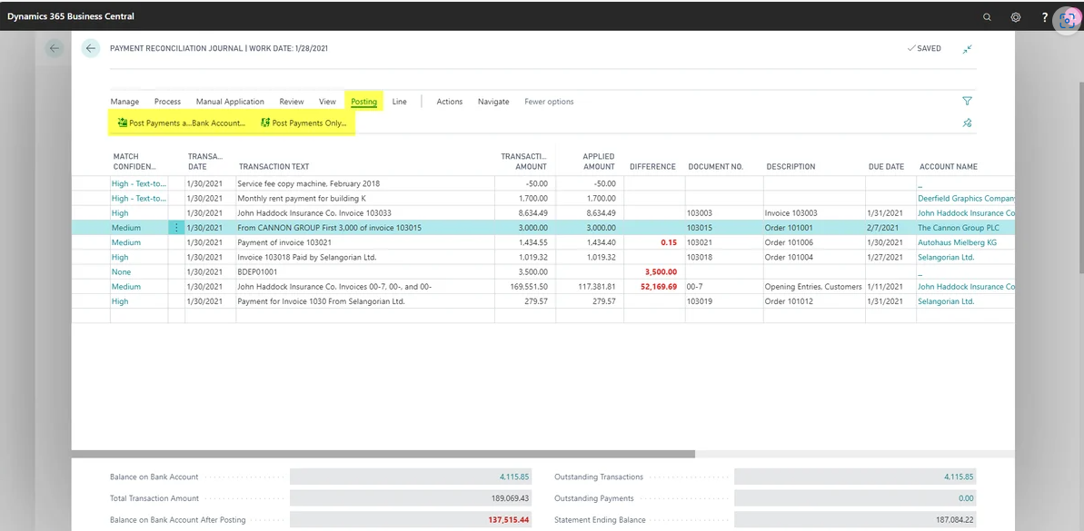Screen dimensions: 1084x531
Task: Open the Navigate menu
Action: click(493, 102)
